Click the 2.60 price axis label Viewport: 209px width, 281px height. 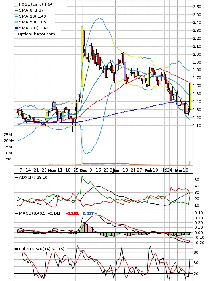[197, 7]
